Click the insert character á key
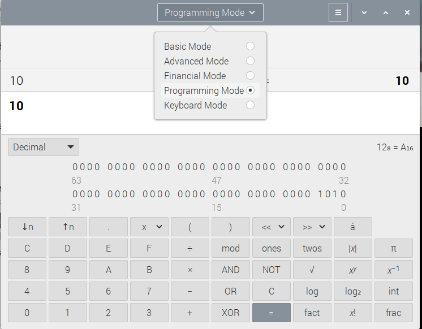 [x=352, y=227]
